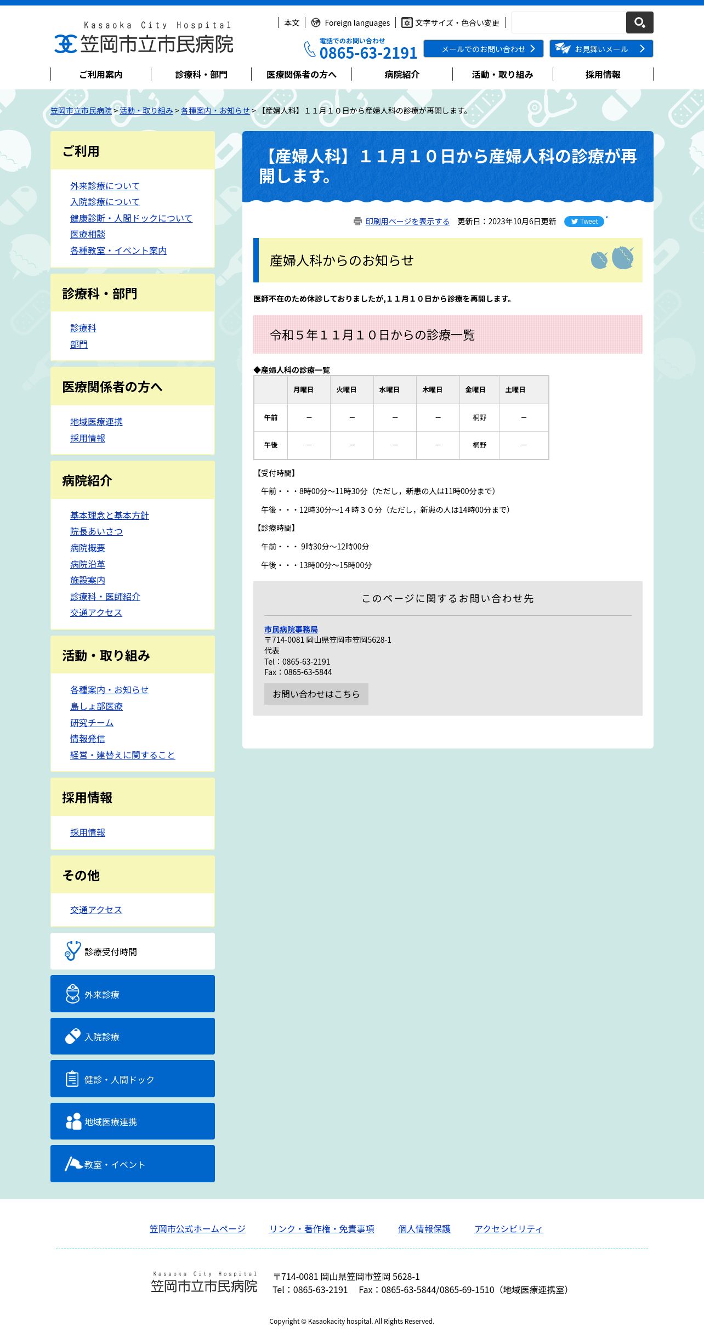
Task: Click the telephone handset icon
Action: pos(310,49)
